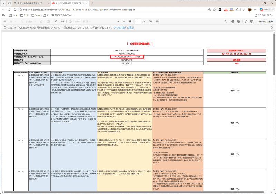
Task: Enter PDF full screen mode
Action: click(246, 21)
